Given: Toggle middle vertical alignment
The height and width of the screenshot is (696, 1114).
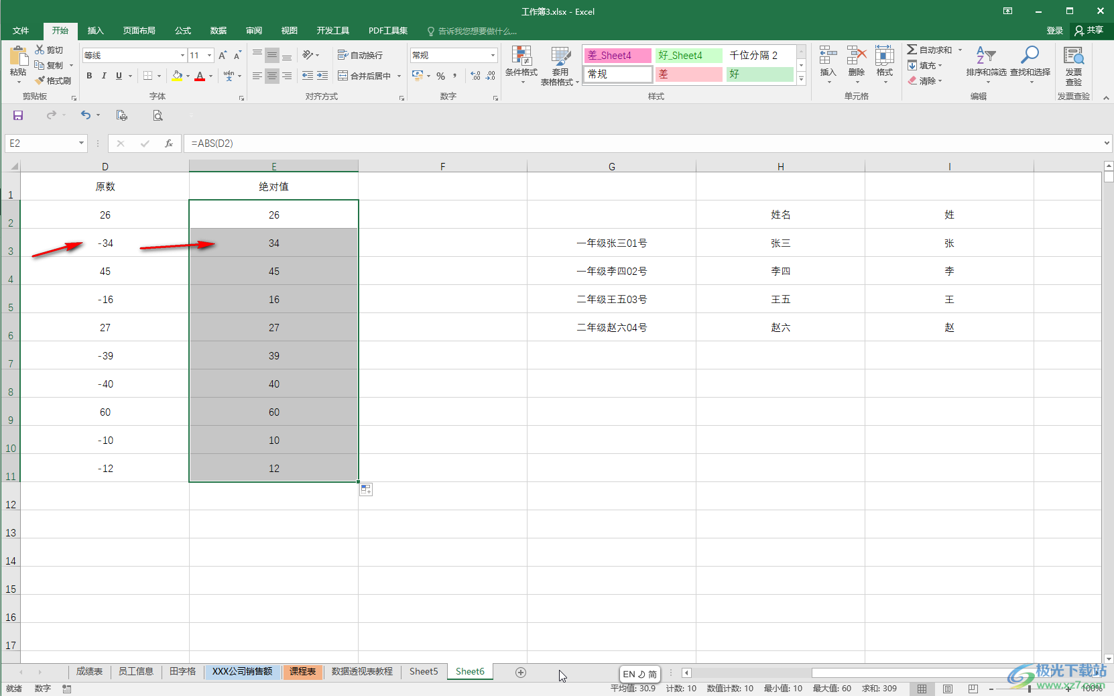Looking at the screenshot, I should pos(272,55).
